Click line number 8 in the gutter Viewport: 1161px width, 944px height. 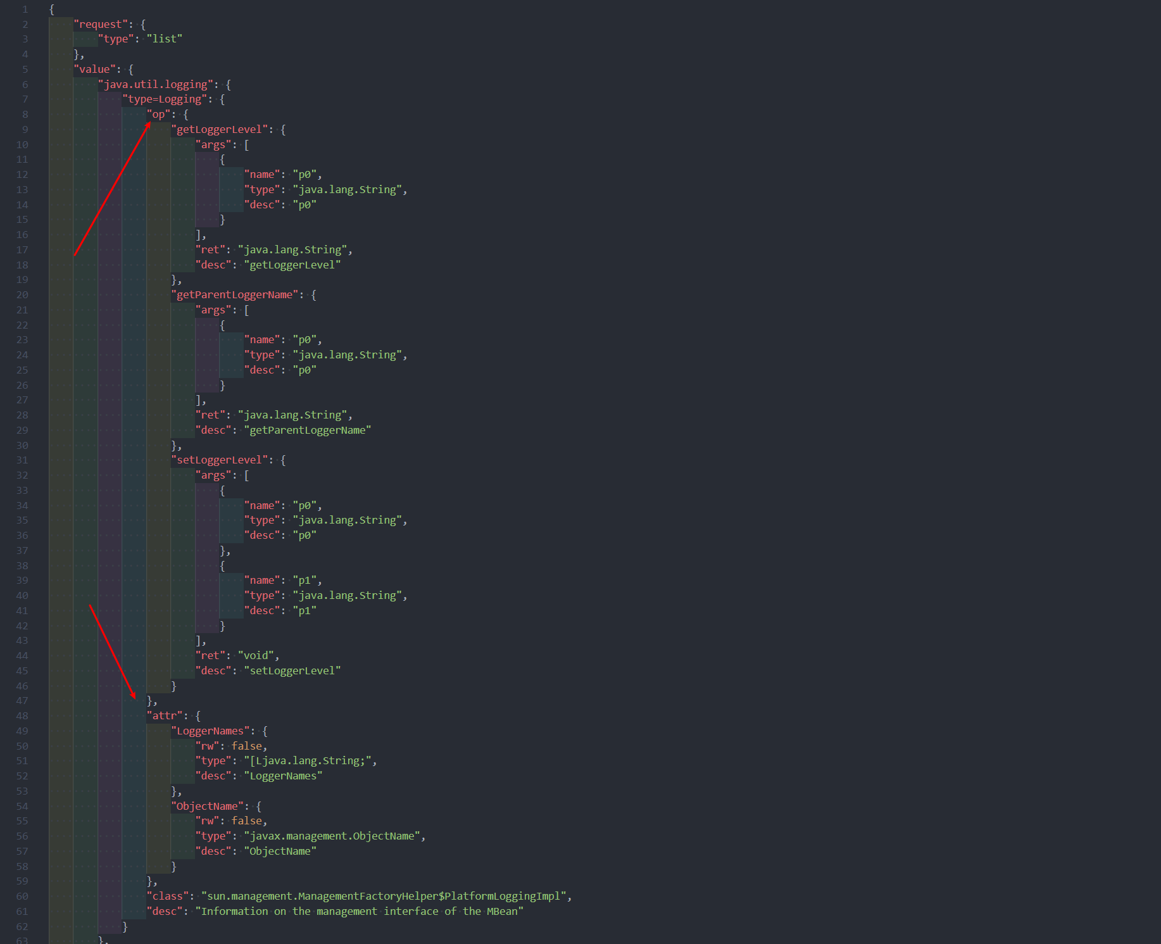pos(25,115)
